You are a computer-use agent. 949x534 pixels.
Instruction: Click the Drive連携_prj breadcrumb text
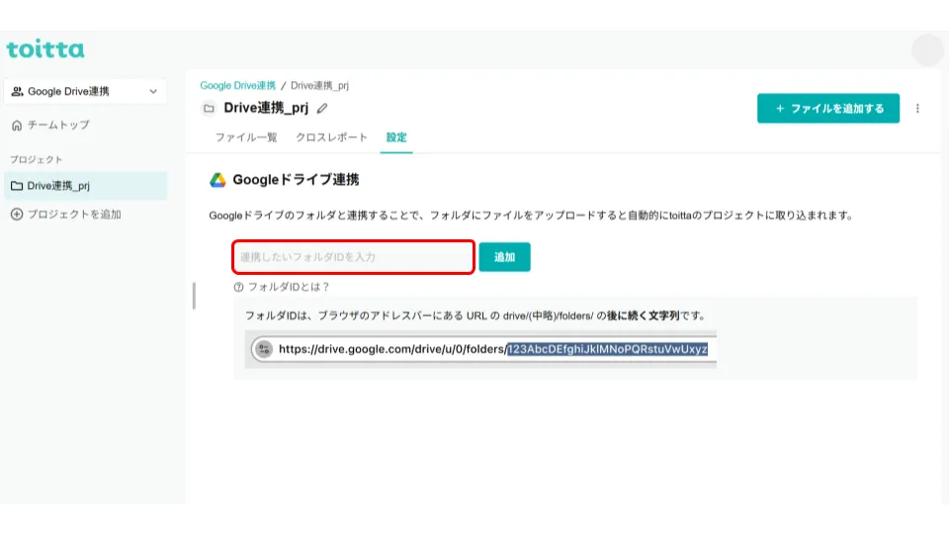319,85
